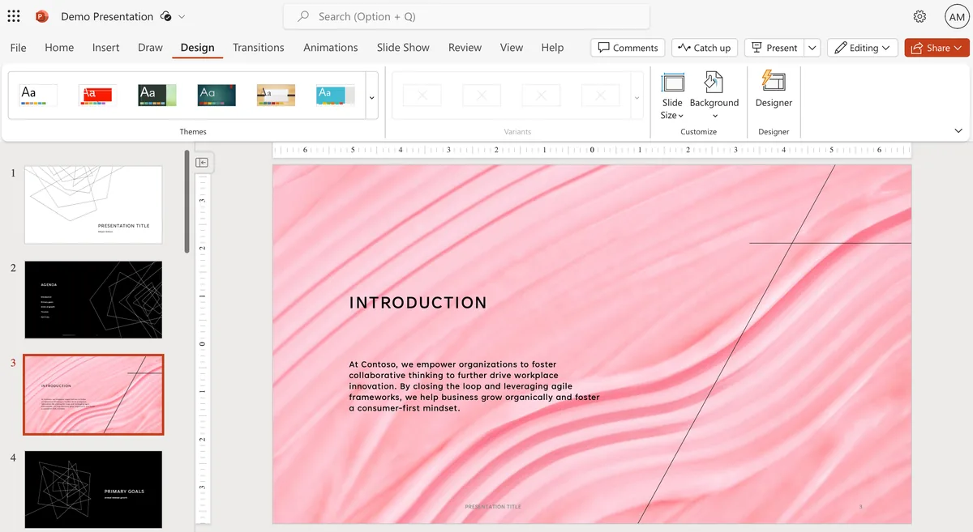Switch to the Insert tab
The width and height of the screenshot is (973, 532).
[106, 48]
